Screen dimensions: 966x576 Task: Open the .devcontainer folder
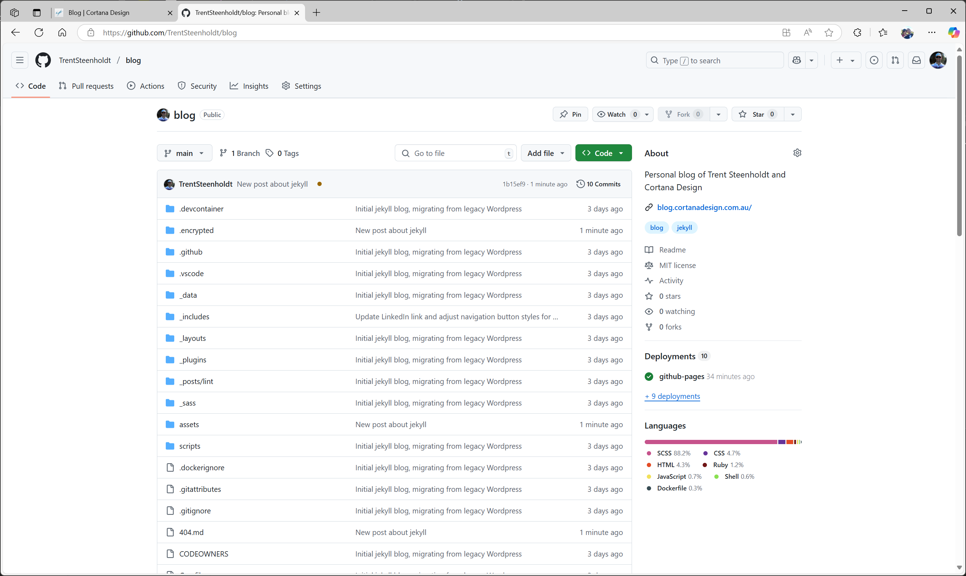(201, 209)
